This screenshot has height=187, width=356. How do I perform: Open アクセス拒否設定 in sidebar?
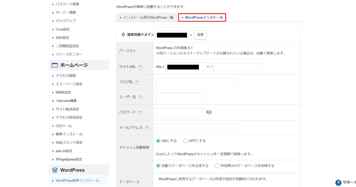coord(69,117)
